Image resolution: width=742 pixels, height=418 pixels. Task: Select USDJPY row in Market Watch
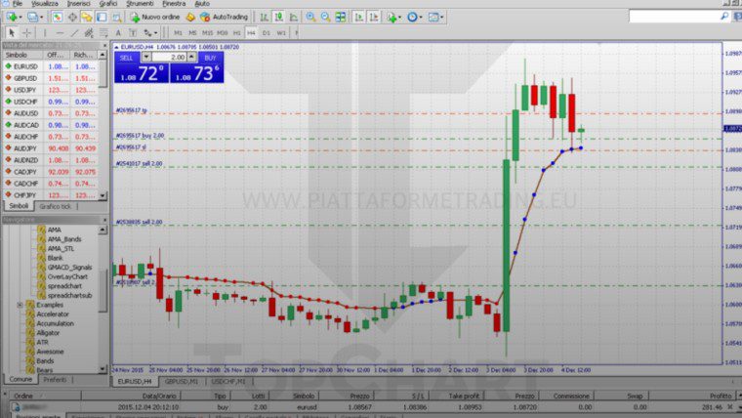[x=51, y=90]
